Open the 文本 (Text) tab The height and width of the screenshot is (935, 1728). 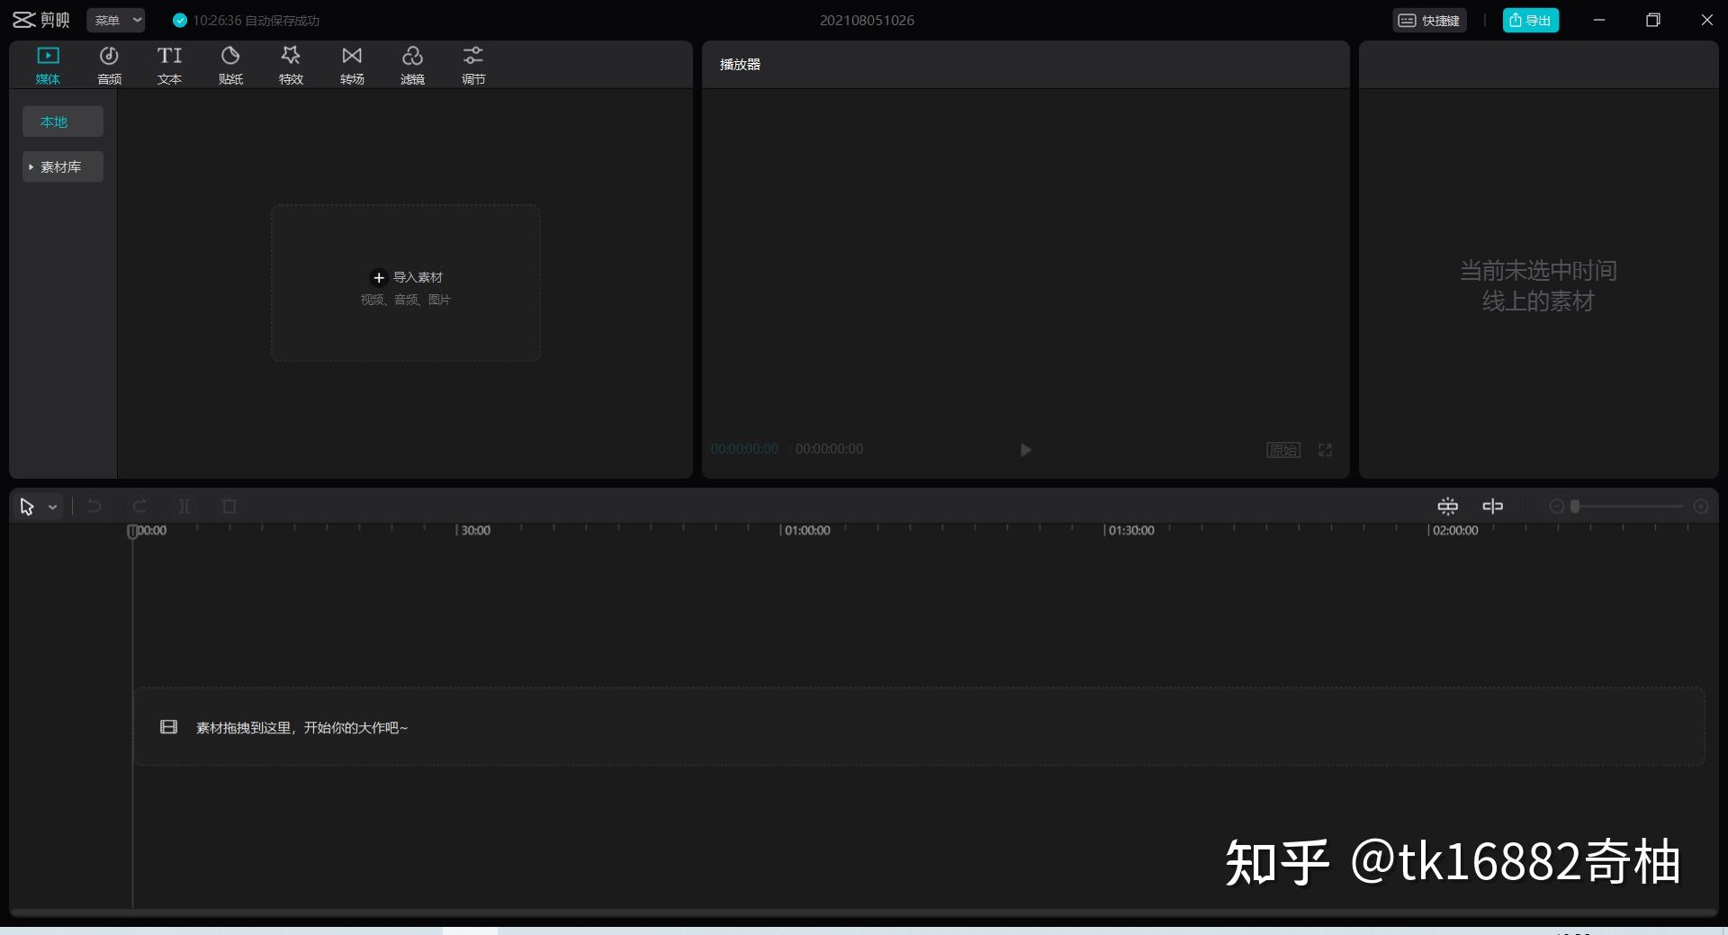point(169,66)
